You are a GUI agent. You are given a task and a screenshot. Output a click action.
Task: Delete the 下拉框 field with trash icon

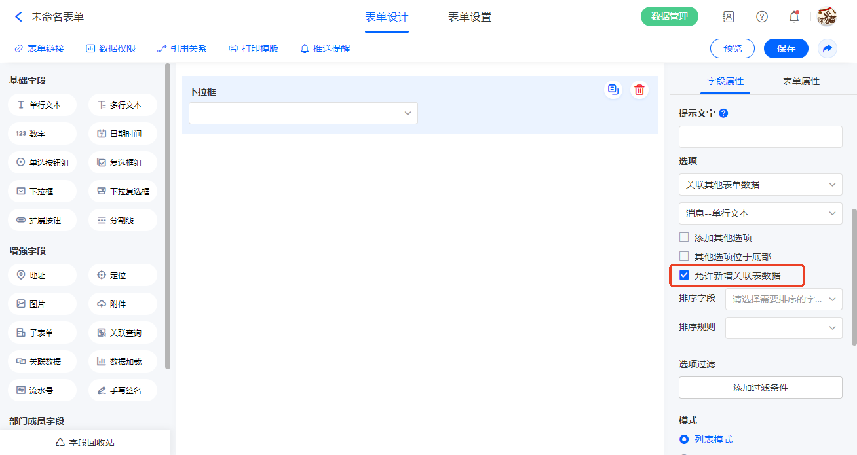(639, 90)
